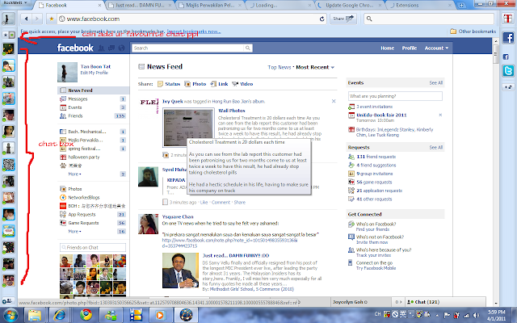
Task: Click the bookmark star icon in address bar
Action: click(52, 19)
